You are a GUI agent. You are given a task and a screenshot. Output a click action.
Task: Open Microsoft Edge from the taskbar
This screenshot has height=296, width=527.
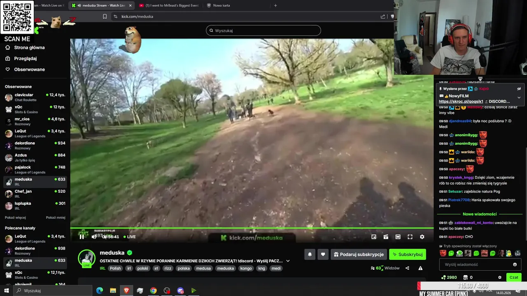[100, 291]
